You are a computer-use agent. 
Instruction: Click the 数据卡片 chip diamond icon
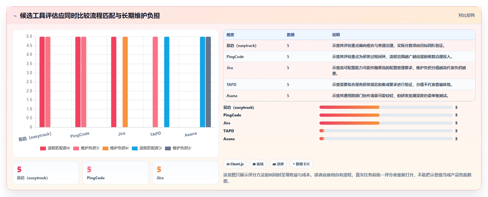294,164
